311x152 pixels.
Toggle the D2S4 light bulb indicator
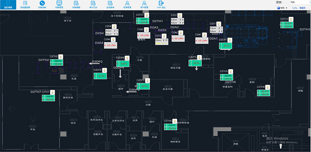click(x=114, y=26)
